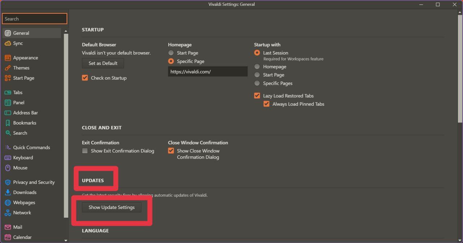Image resolution: width=463 pixels, height=243 pixels.
Task: Click the sidebar scrollbar down arrow
Action: click(x=66, y=240)
